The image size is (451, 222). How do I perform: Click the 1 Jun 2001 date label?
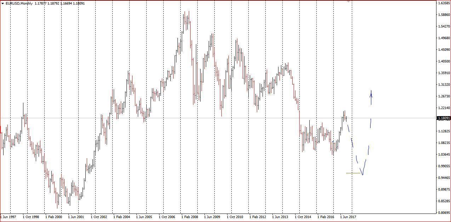click(76, 217)
